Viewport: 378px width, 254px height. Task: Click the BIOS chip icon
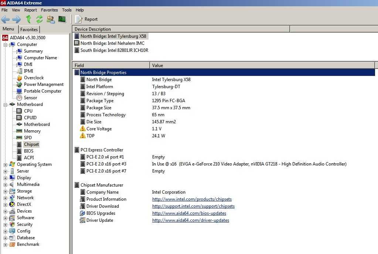point(19,151)
